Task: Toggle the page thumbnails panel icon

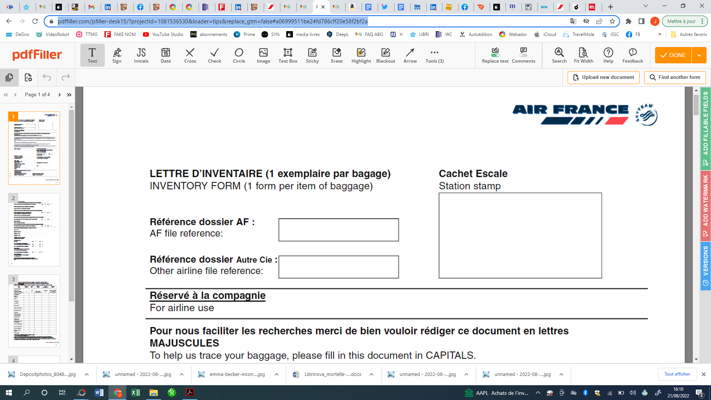Action: (x=9, y=77)
